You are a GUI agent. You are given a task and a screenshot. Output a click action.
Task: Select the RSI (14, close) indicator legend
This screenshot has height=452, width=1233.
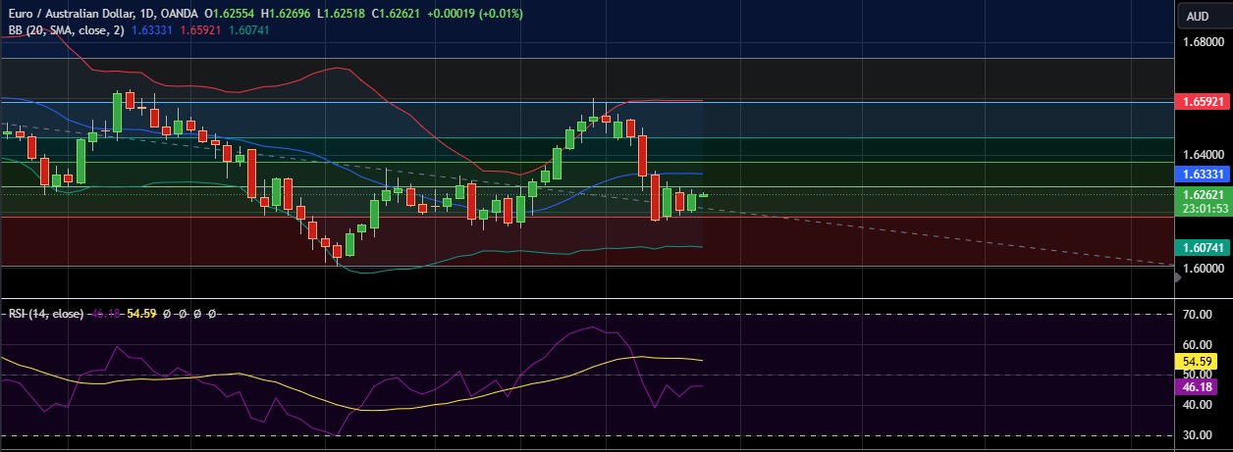point(45,314)
